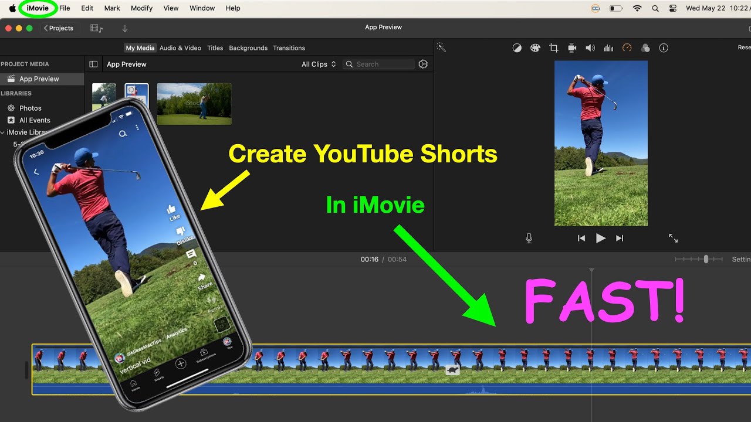Click the timeline playhead marker
This screenshot has width=751, height=422.
coord(591,270)
